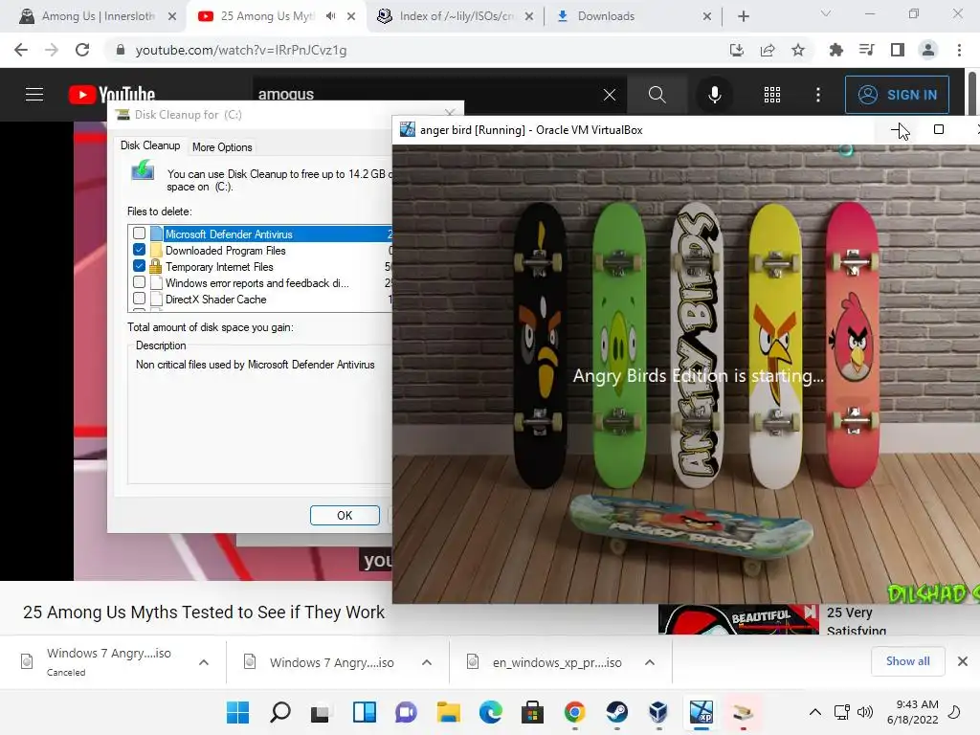Click Show all downloads
The width and height of the screenshot is (980, 735).
coord(907,661)
